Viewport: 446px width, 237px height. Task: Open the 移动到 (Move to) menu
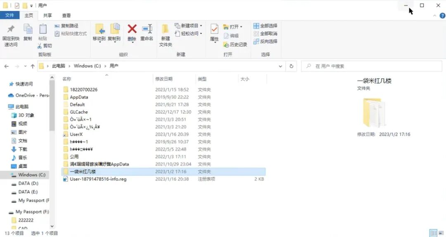click(99, 33)
